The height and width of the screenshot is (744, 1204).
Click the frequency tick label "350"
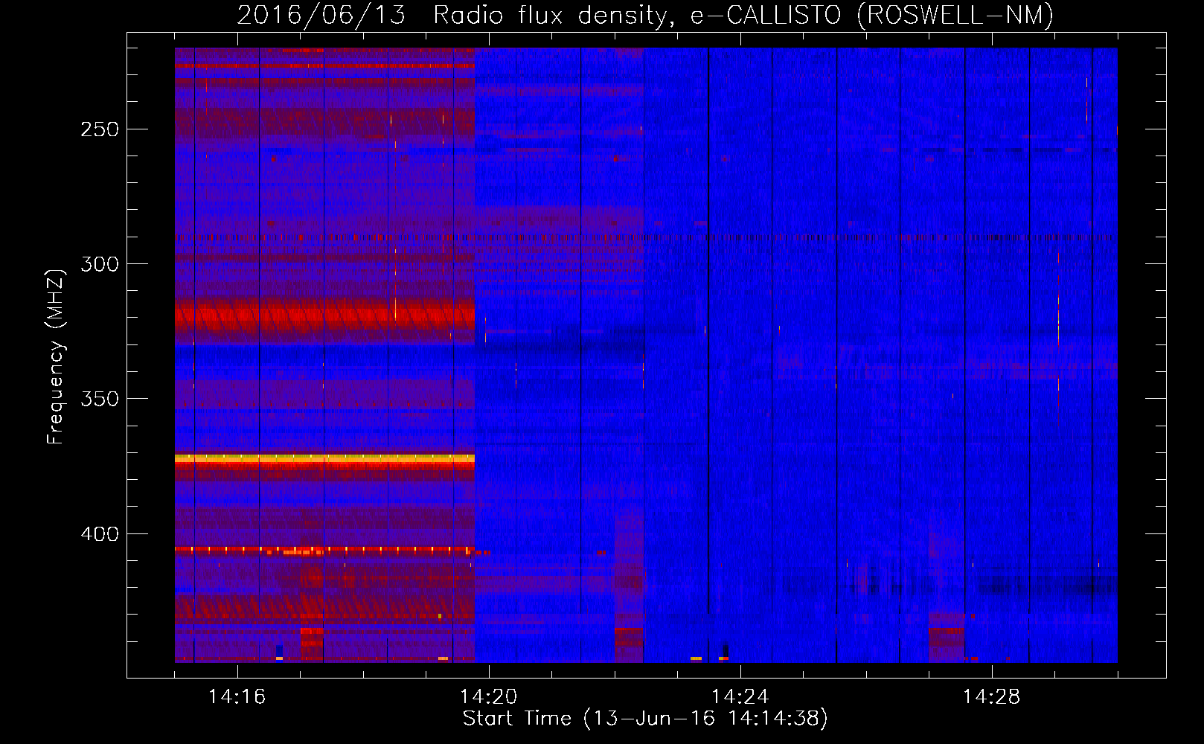[99, 399]
